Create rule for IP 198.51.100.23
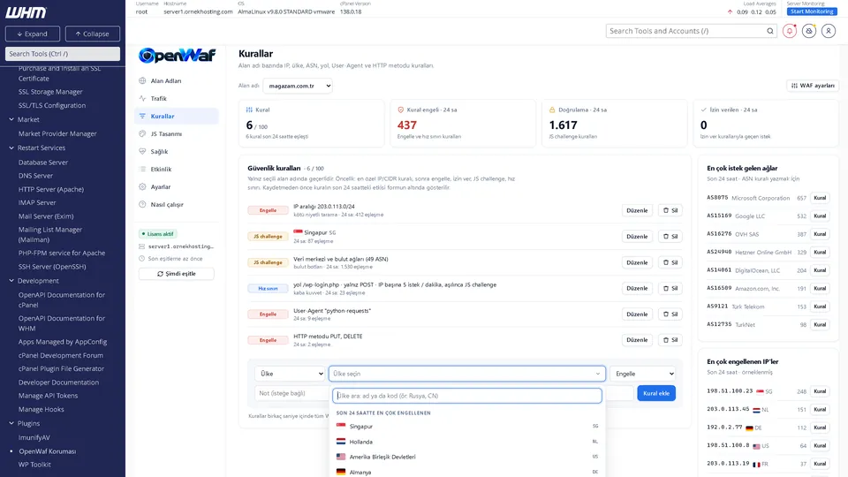 tap(820, 391)
